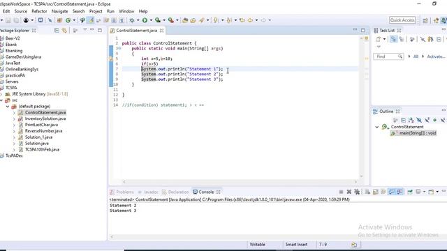Click the New Java Package icon
The image size is (447, 251).
tap(59, 20)
